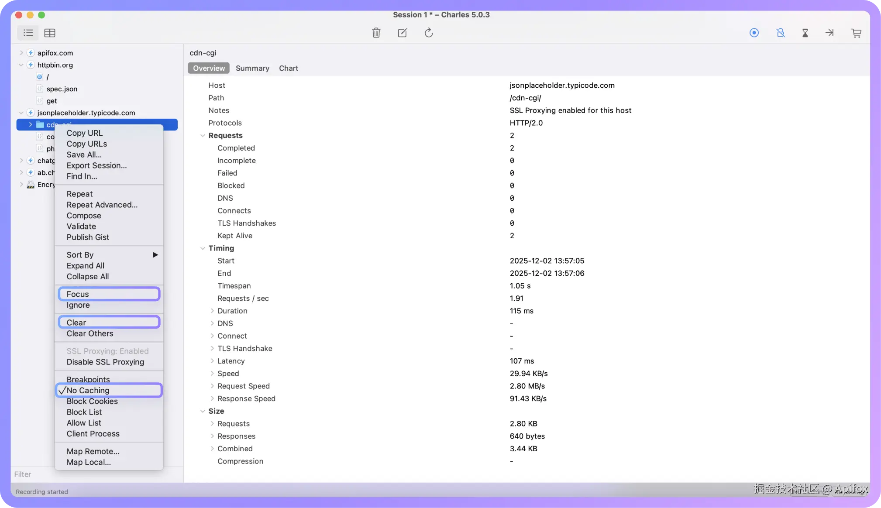This screenshot has width=881, height=508.
Task: Toggle the checked No Caching option
Action: click(88, 391)
